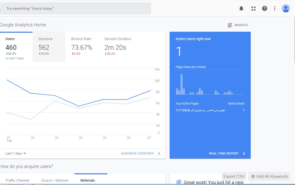
Task: Click the Add All Keywords button
Action: point(269,177)
